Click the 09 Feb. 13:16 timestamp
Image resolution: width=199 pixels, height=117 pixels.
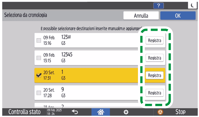coord(49,40)
